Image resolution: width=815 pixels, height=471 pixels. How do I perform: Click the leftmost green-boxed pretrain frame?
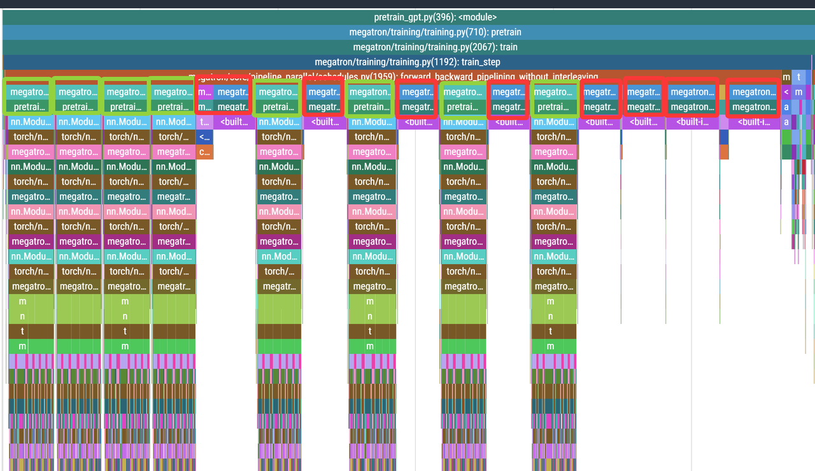[27, 107]
